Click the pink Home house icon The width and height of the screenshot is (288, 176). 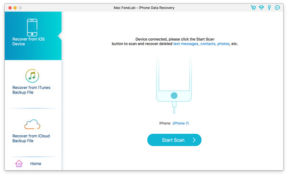tap(19, 164)
